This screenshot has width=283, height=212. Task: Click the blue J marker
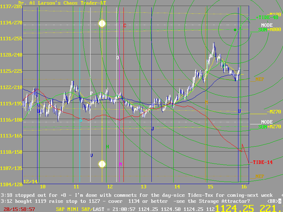point(152,129)
